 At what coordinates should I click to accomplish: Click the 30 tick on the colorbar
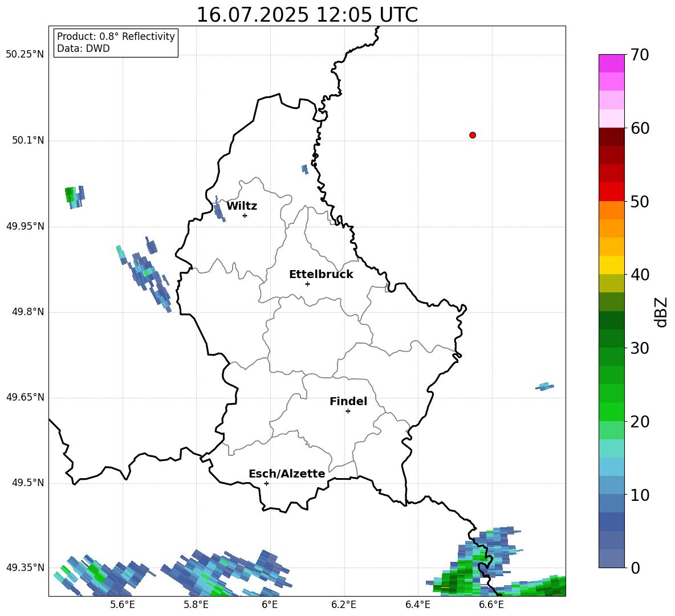tap(640, 348)
